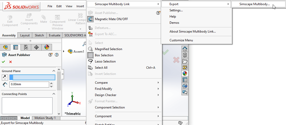The width and height of the screenshot is (286, 125).
Task: Click the 0.00mm offset distance field
Action: point(29,84)
